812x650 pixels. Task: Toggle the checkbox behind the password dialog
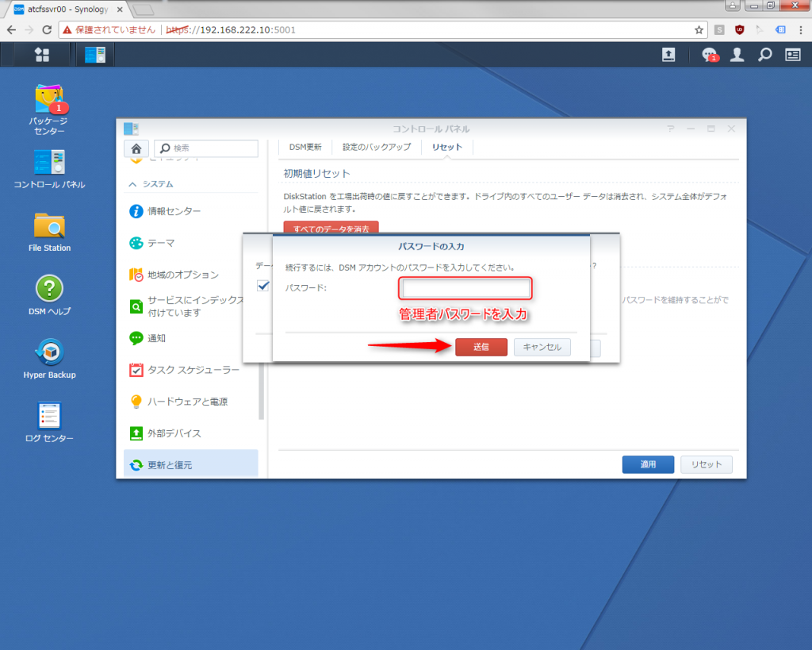(263, 287)
